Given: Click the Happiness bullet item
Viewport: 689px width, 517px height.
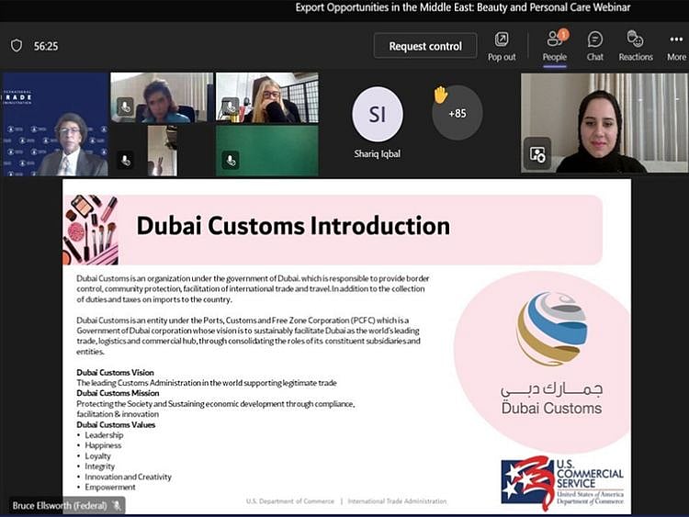Looking at the screenshot, I should (x=103, y=445).
